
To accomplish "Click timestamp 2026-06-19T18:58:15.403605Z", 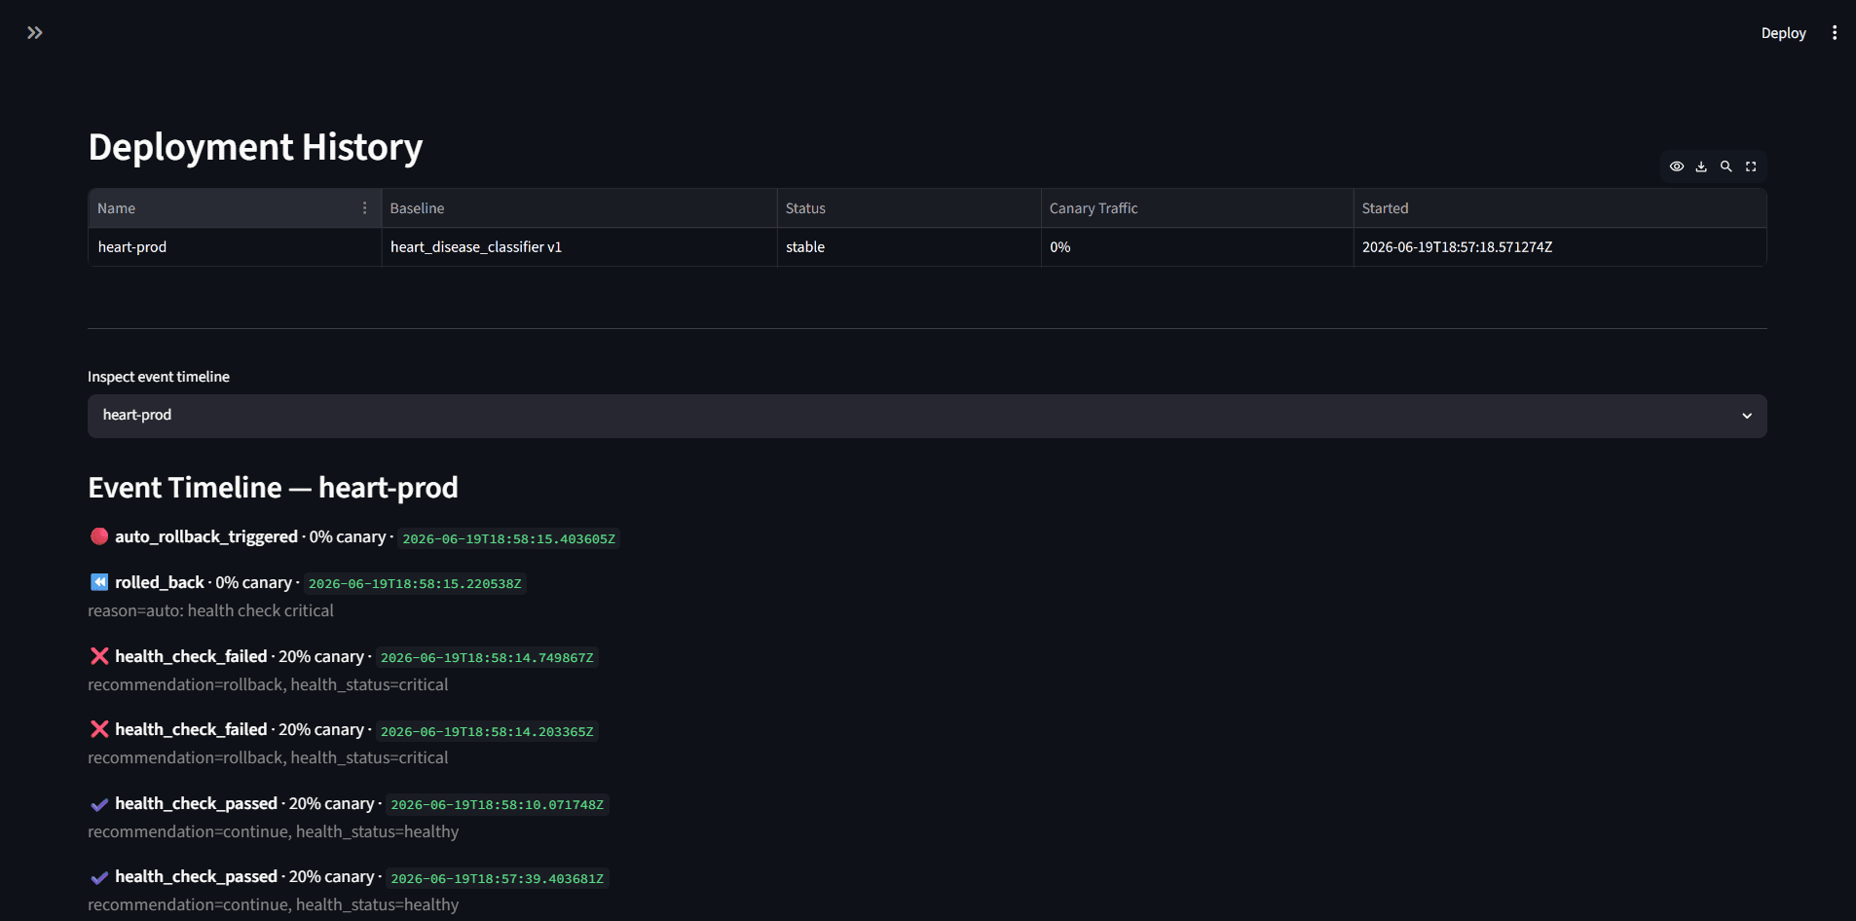I will pos(508,538).
